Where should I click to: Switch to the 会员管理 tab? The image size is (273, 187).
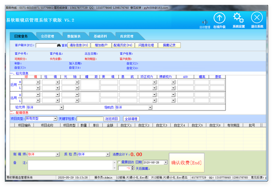(x=48, y=36)
